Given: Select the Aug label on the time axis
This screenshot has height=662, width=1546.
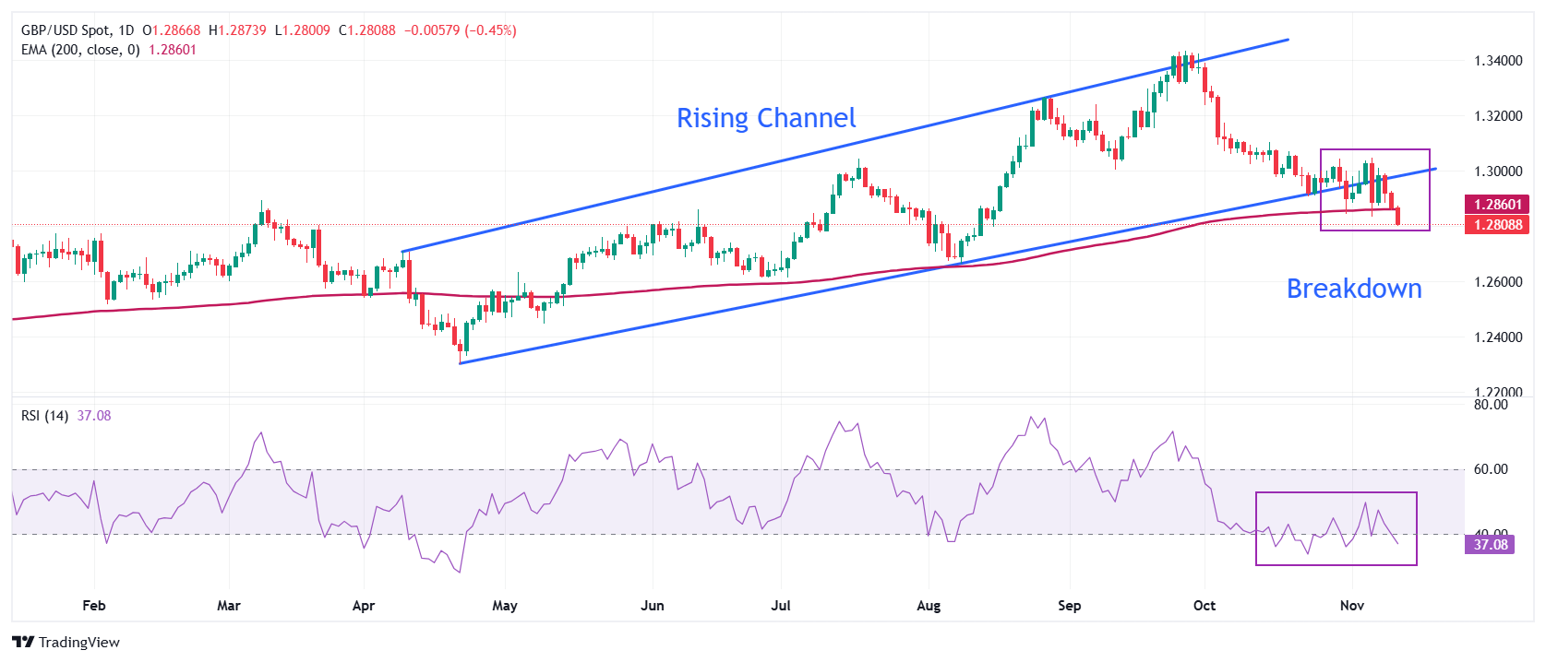Looking at the screenshot, I should coord(929,606).
